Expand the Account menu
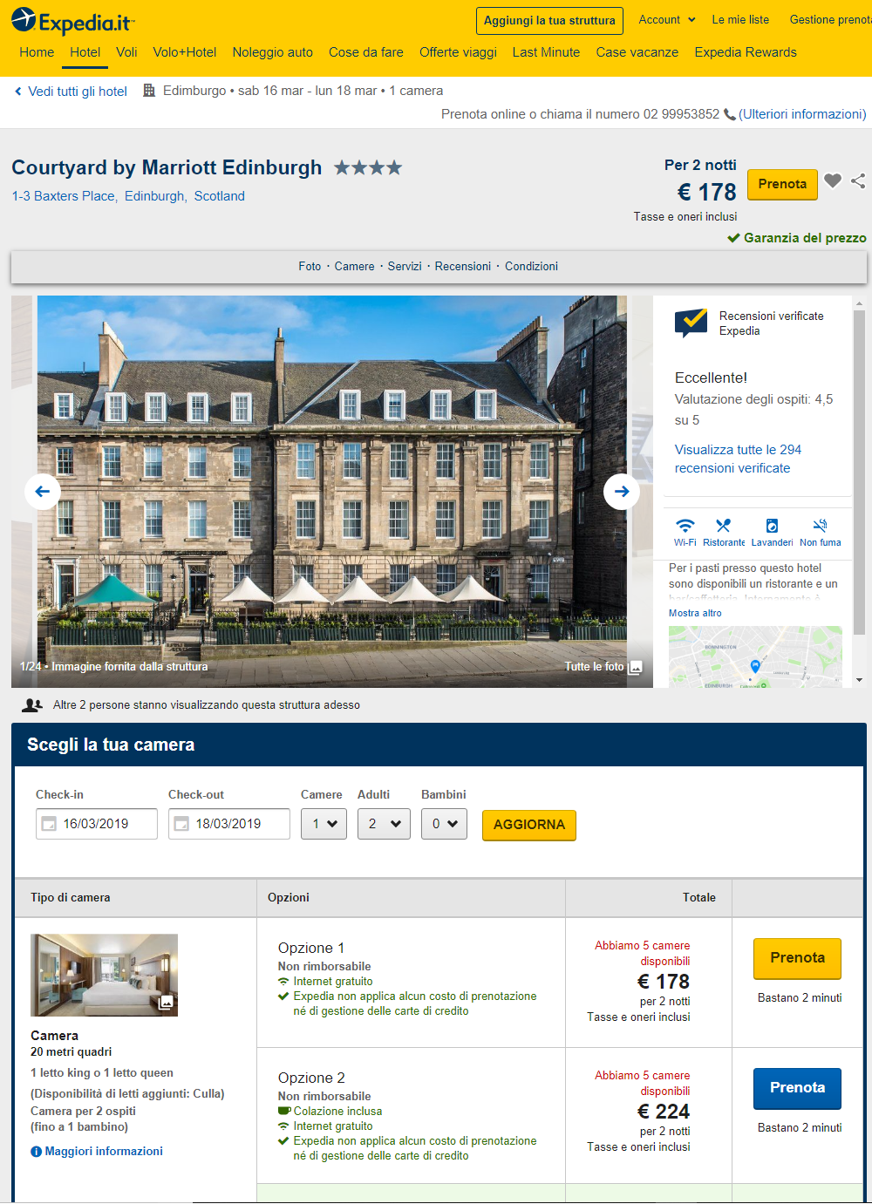Image resolution: width=872 pixels, height=1204 pixels. point(667,19)
